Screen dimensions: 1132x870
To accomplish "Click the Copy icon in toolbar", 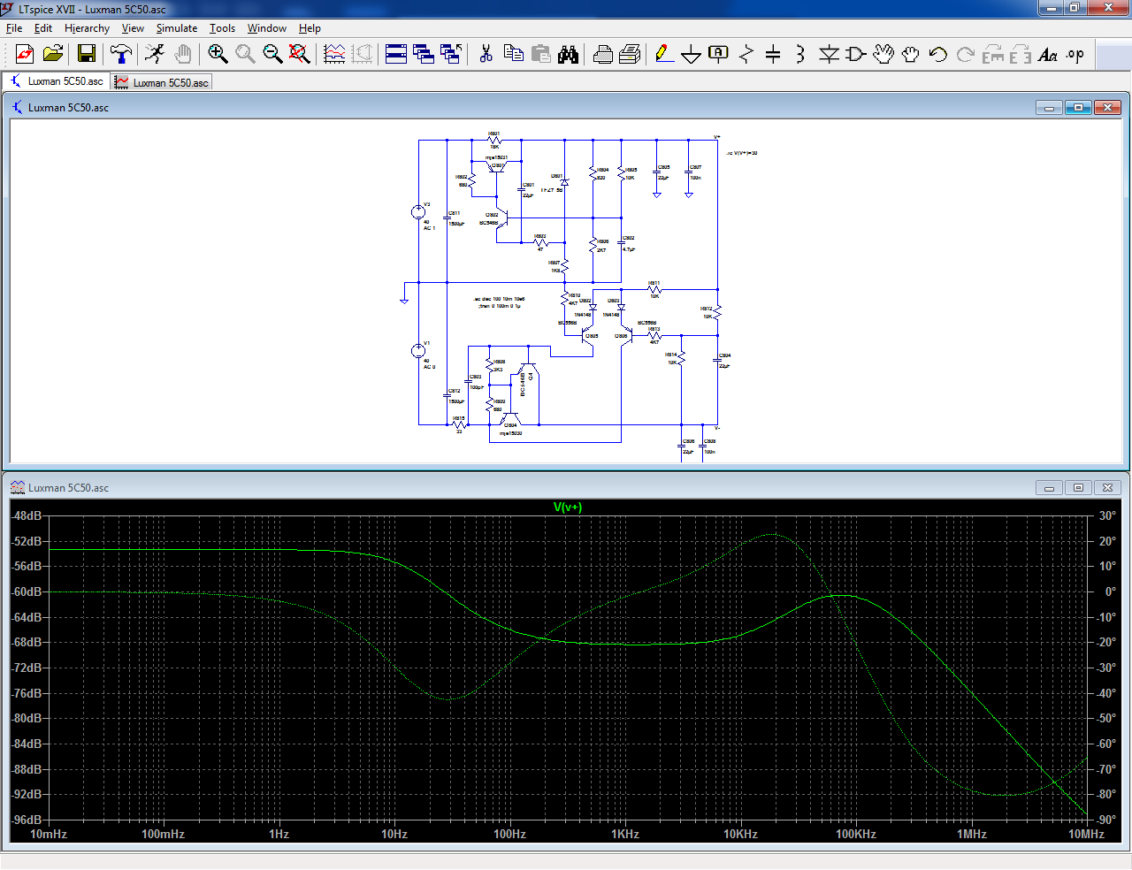I will (514, 54).
